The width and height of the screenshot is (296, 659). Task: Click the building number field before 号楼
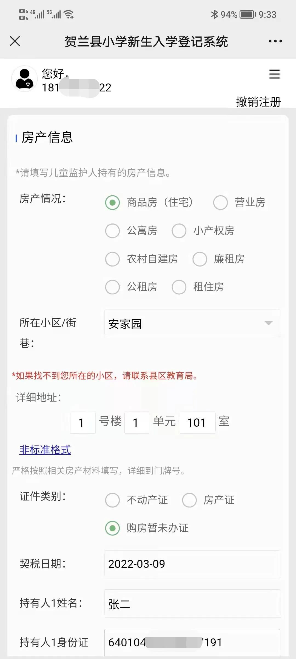click(82, 422)
